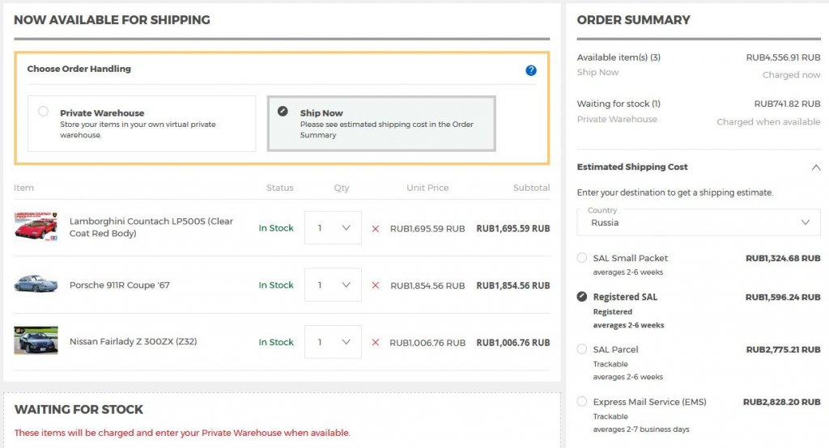Select Ship Now order handling option
The height and width of the screenshot is (448, 829).
[x=283, y=112]
